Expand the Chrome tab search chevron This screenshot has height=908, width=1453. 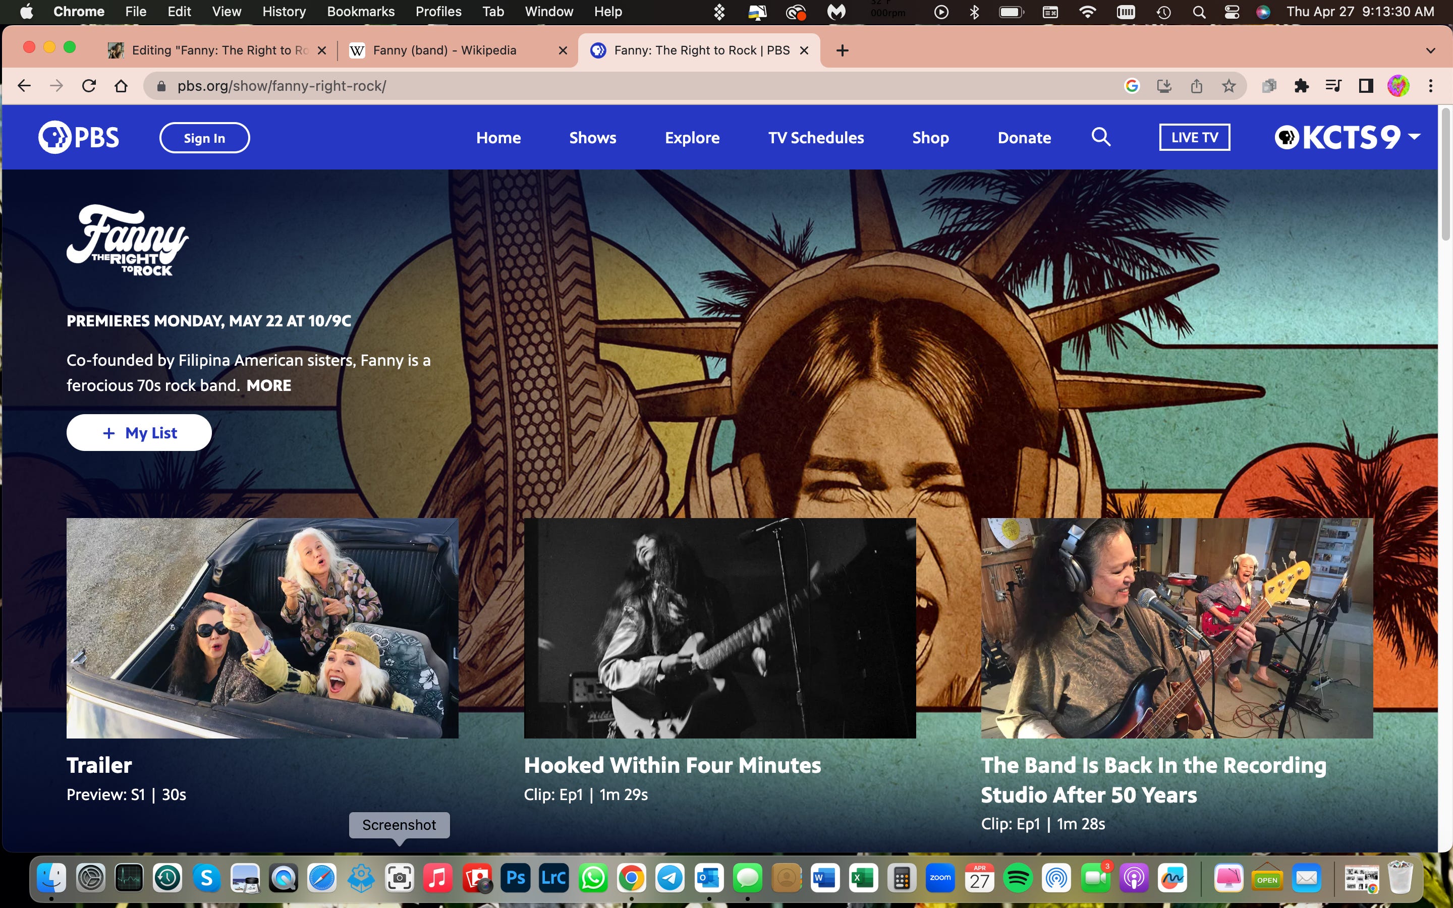(1431, 50)
